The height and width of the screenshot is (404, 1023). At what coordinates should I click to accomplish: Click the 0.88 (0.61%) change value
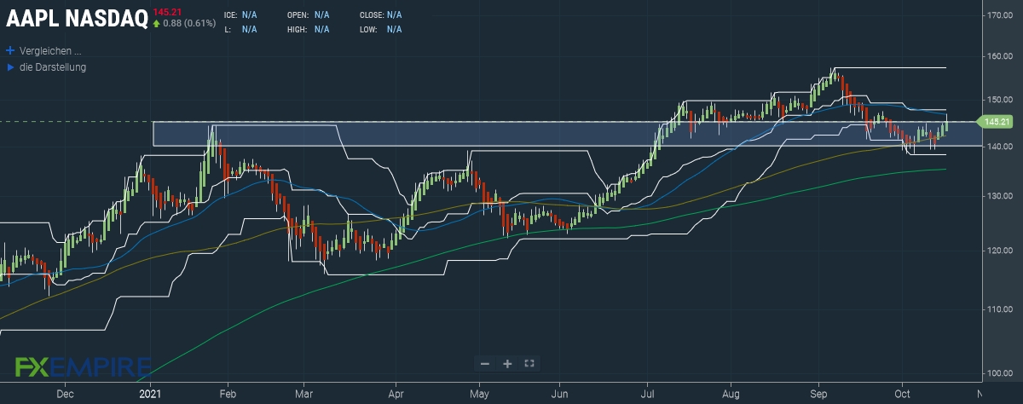[189, 23]
